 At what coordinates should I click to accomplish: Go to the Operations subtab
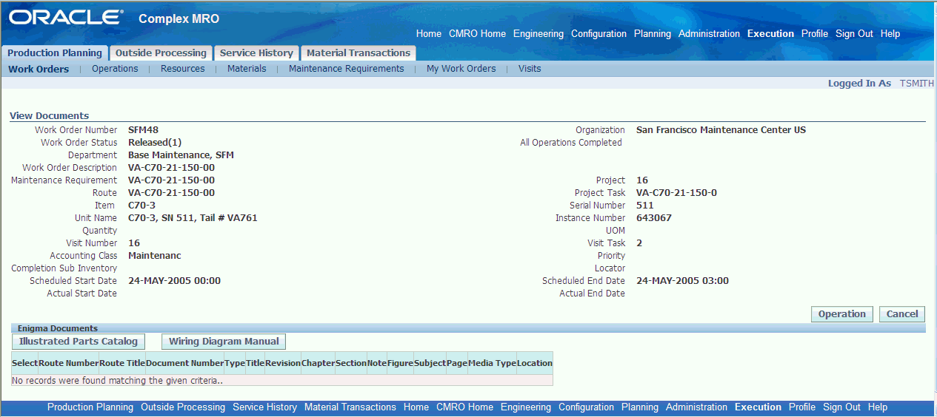coord(115,69)
